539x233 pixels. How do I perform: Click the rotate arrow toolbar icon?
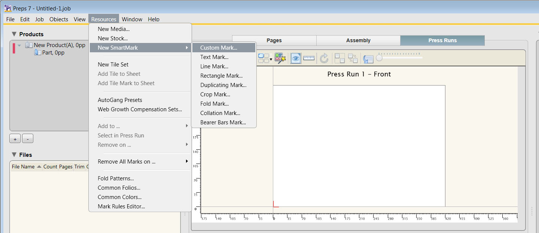[x=324, y=58]
